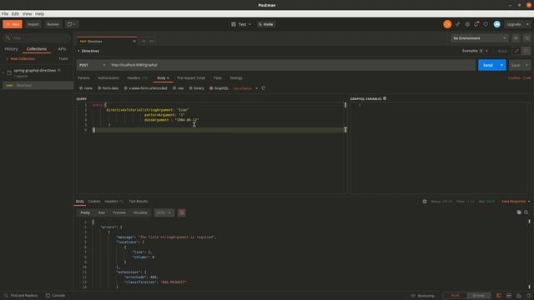Open the Console from the status bar
The width and height of the screenshot is (534, 300).
[56, 296]
